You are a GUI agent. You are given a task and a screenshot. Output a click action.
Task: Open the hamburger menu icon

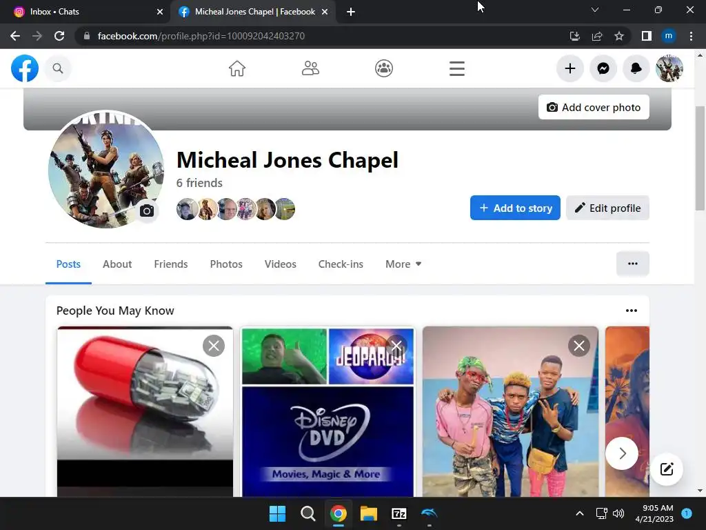pos(457,68)
